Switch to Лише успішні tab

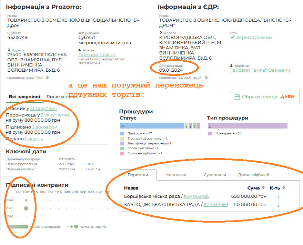tap(62, 97)
